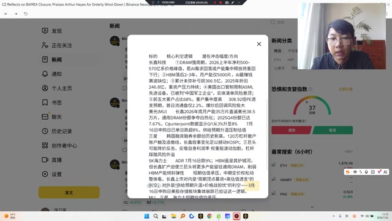Screen dimensions: 392x221
Task: Click the pen annotation icon in recorder bar
Action: [x=233, y=2]
